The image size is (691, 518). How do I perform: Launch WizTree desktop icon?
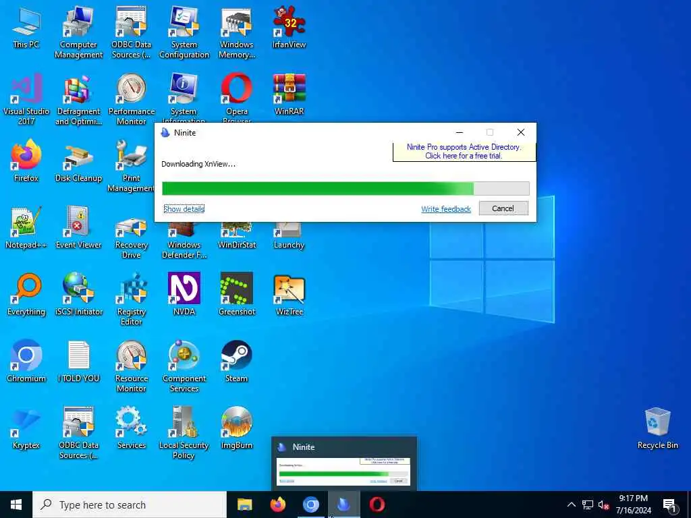289,295
